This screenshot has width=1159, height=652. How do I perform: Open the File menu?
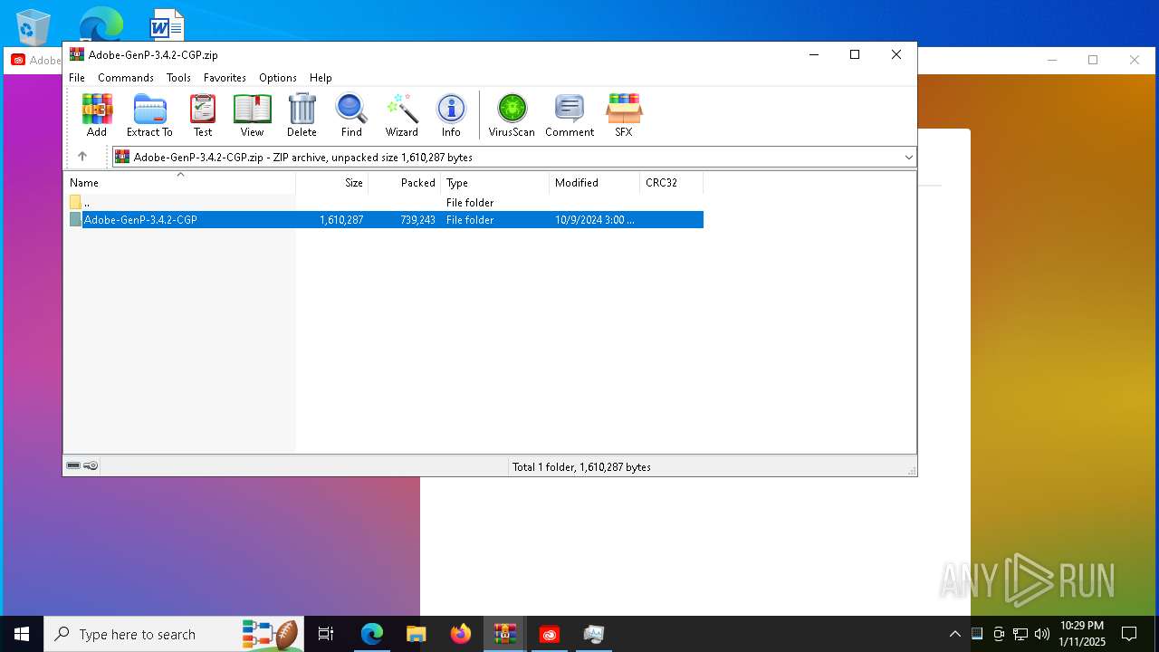77,78
